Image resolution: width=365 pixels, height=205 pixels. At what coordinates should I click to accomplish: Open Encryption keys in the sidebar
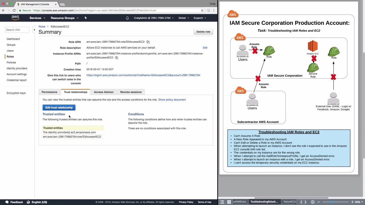pyautogui.click(x=16, y=93)
